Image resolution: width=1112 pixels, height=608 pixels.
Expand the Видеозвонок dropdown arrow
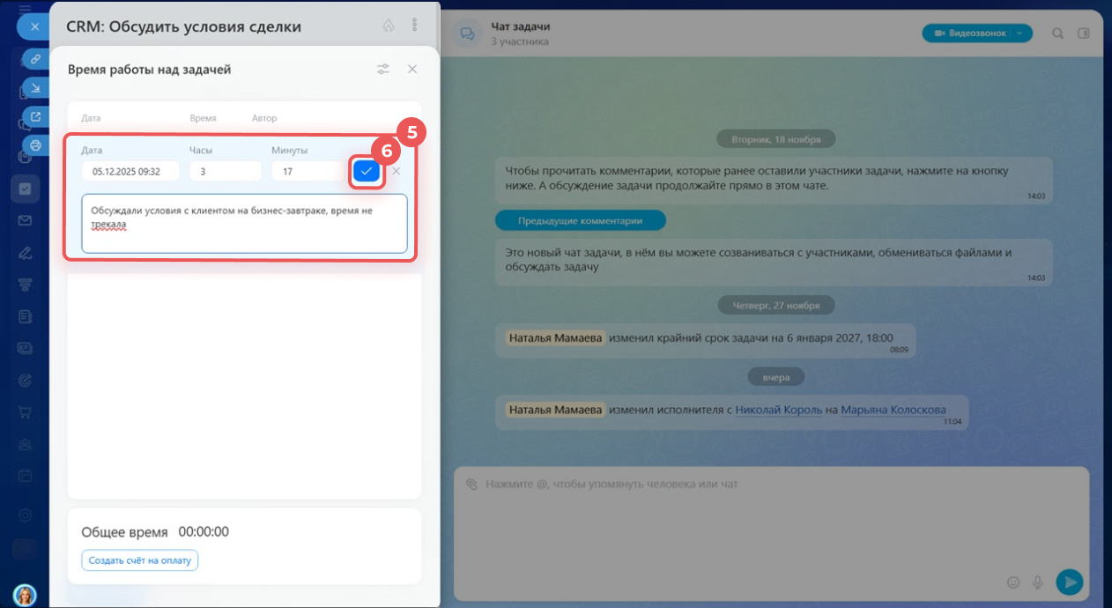[x=1020, y=33]
